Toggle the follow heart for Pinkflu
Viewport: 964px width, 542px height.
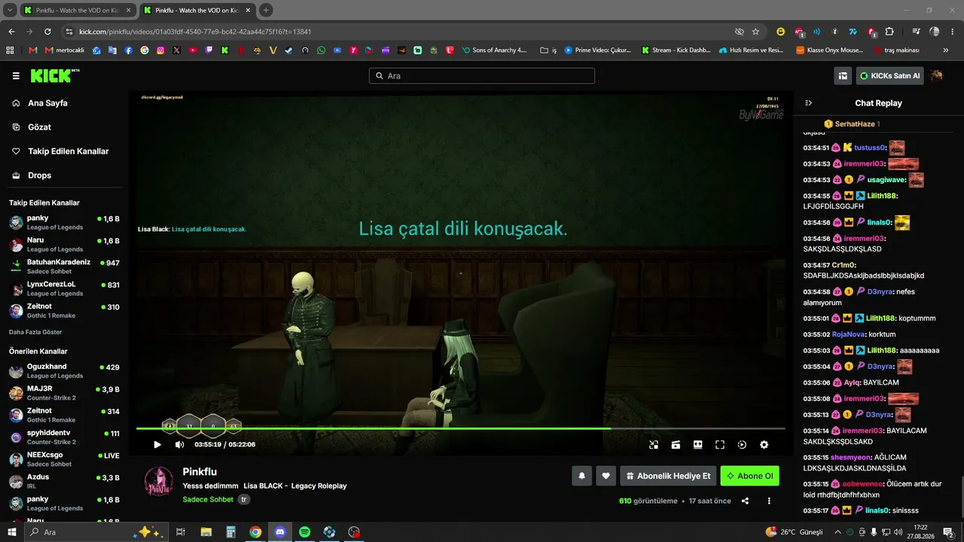[x=606, y=476]
